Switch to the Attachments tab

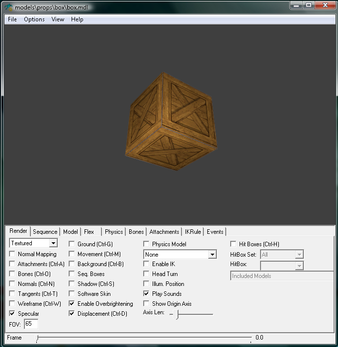pos(164,232)
